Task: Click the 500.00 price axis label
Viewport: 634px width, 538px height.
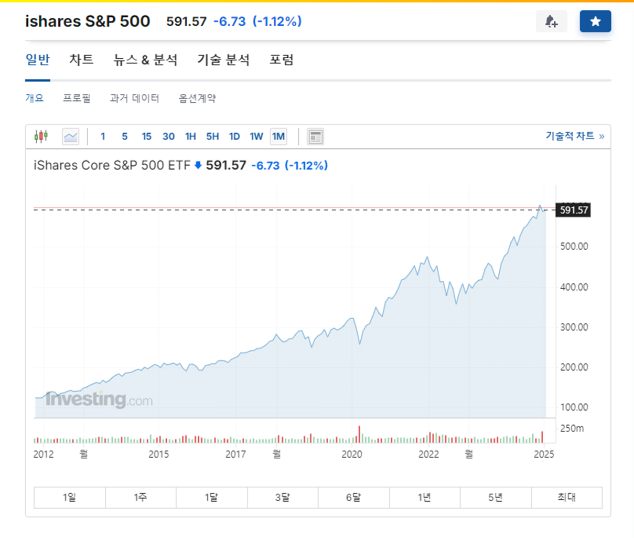Action: click(574, 246)
